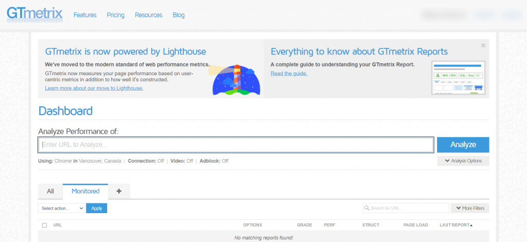Click the 'Chrome' browser setting text

point(63,161)
